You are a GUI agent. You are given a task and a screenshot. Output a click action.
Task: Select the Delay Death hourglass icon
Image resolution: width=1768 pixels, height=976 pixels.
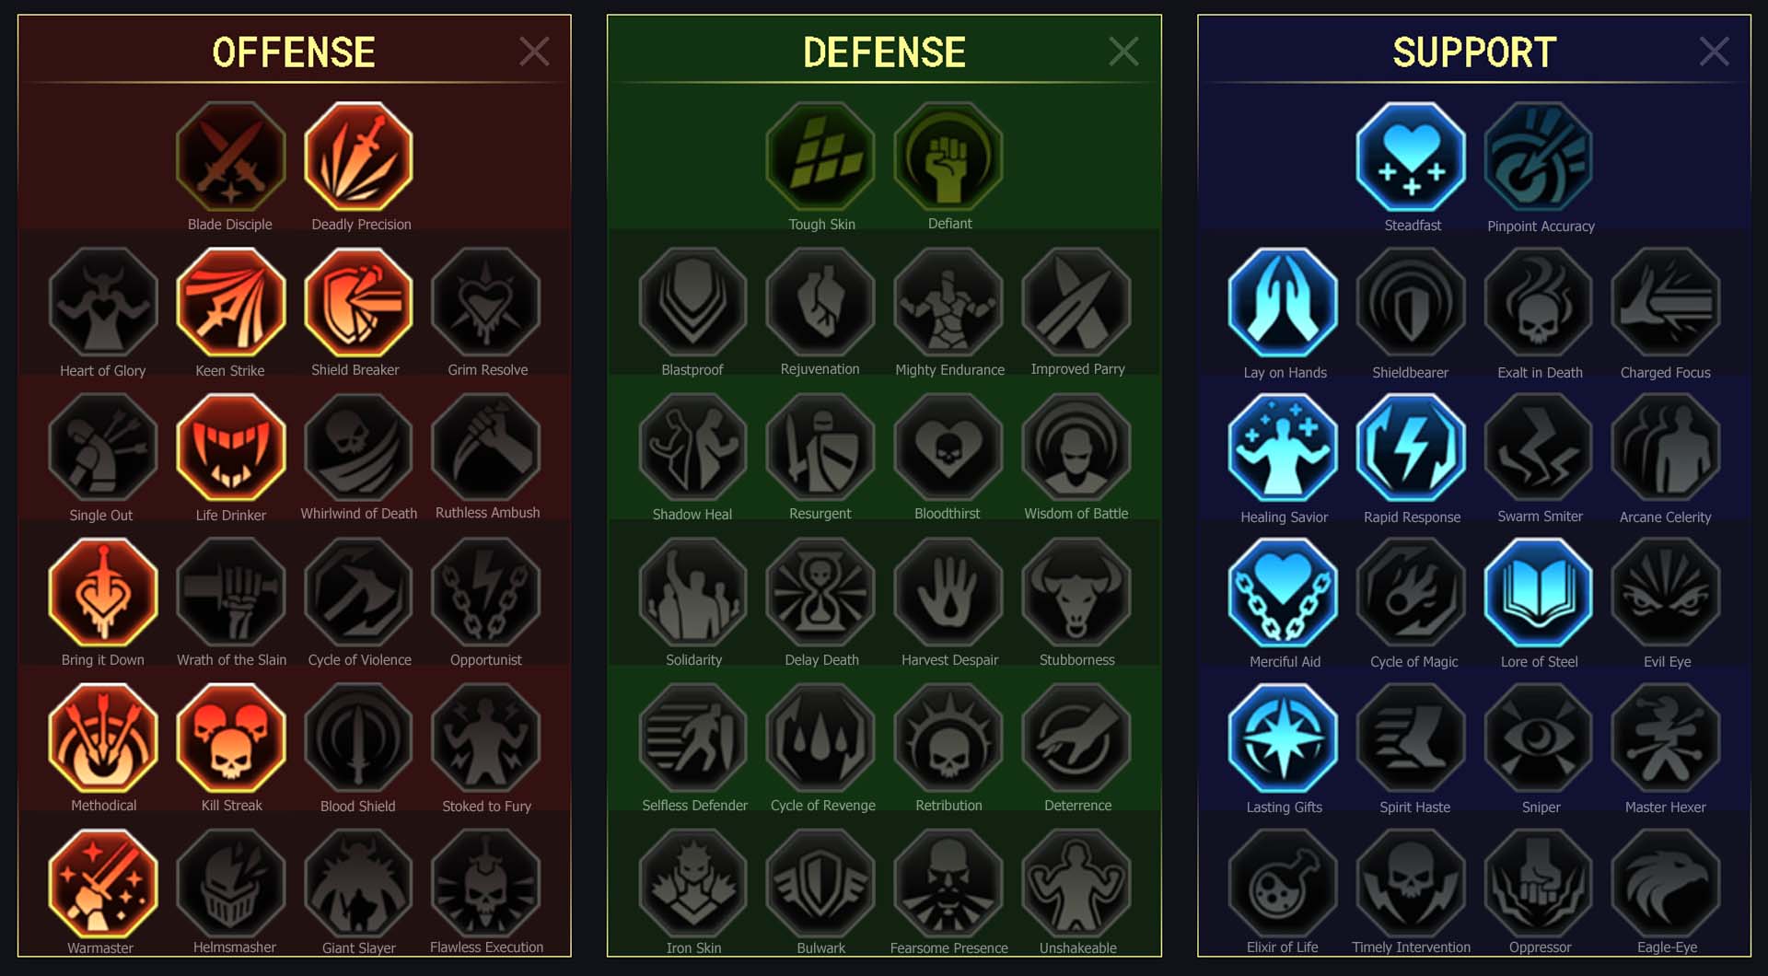(820, 593)
